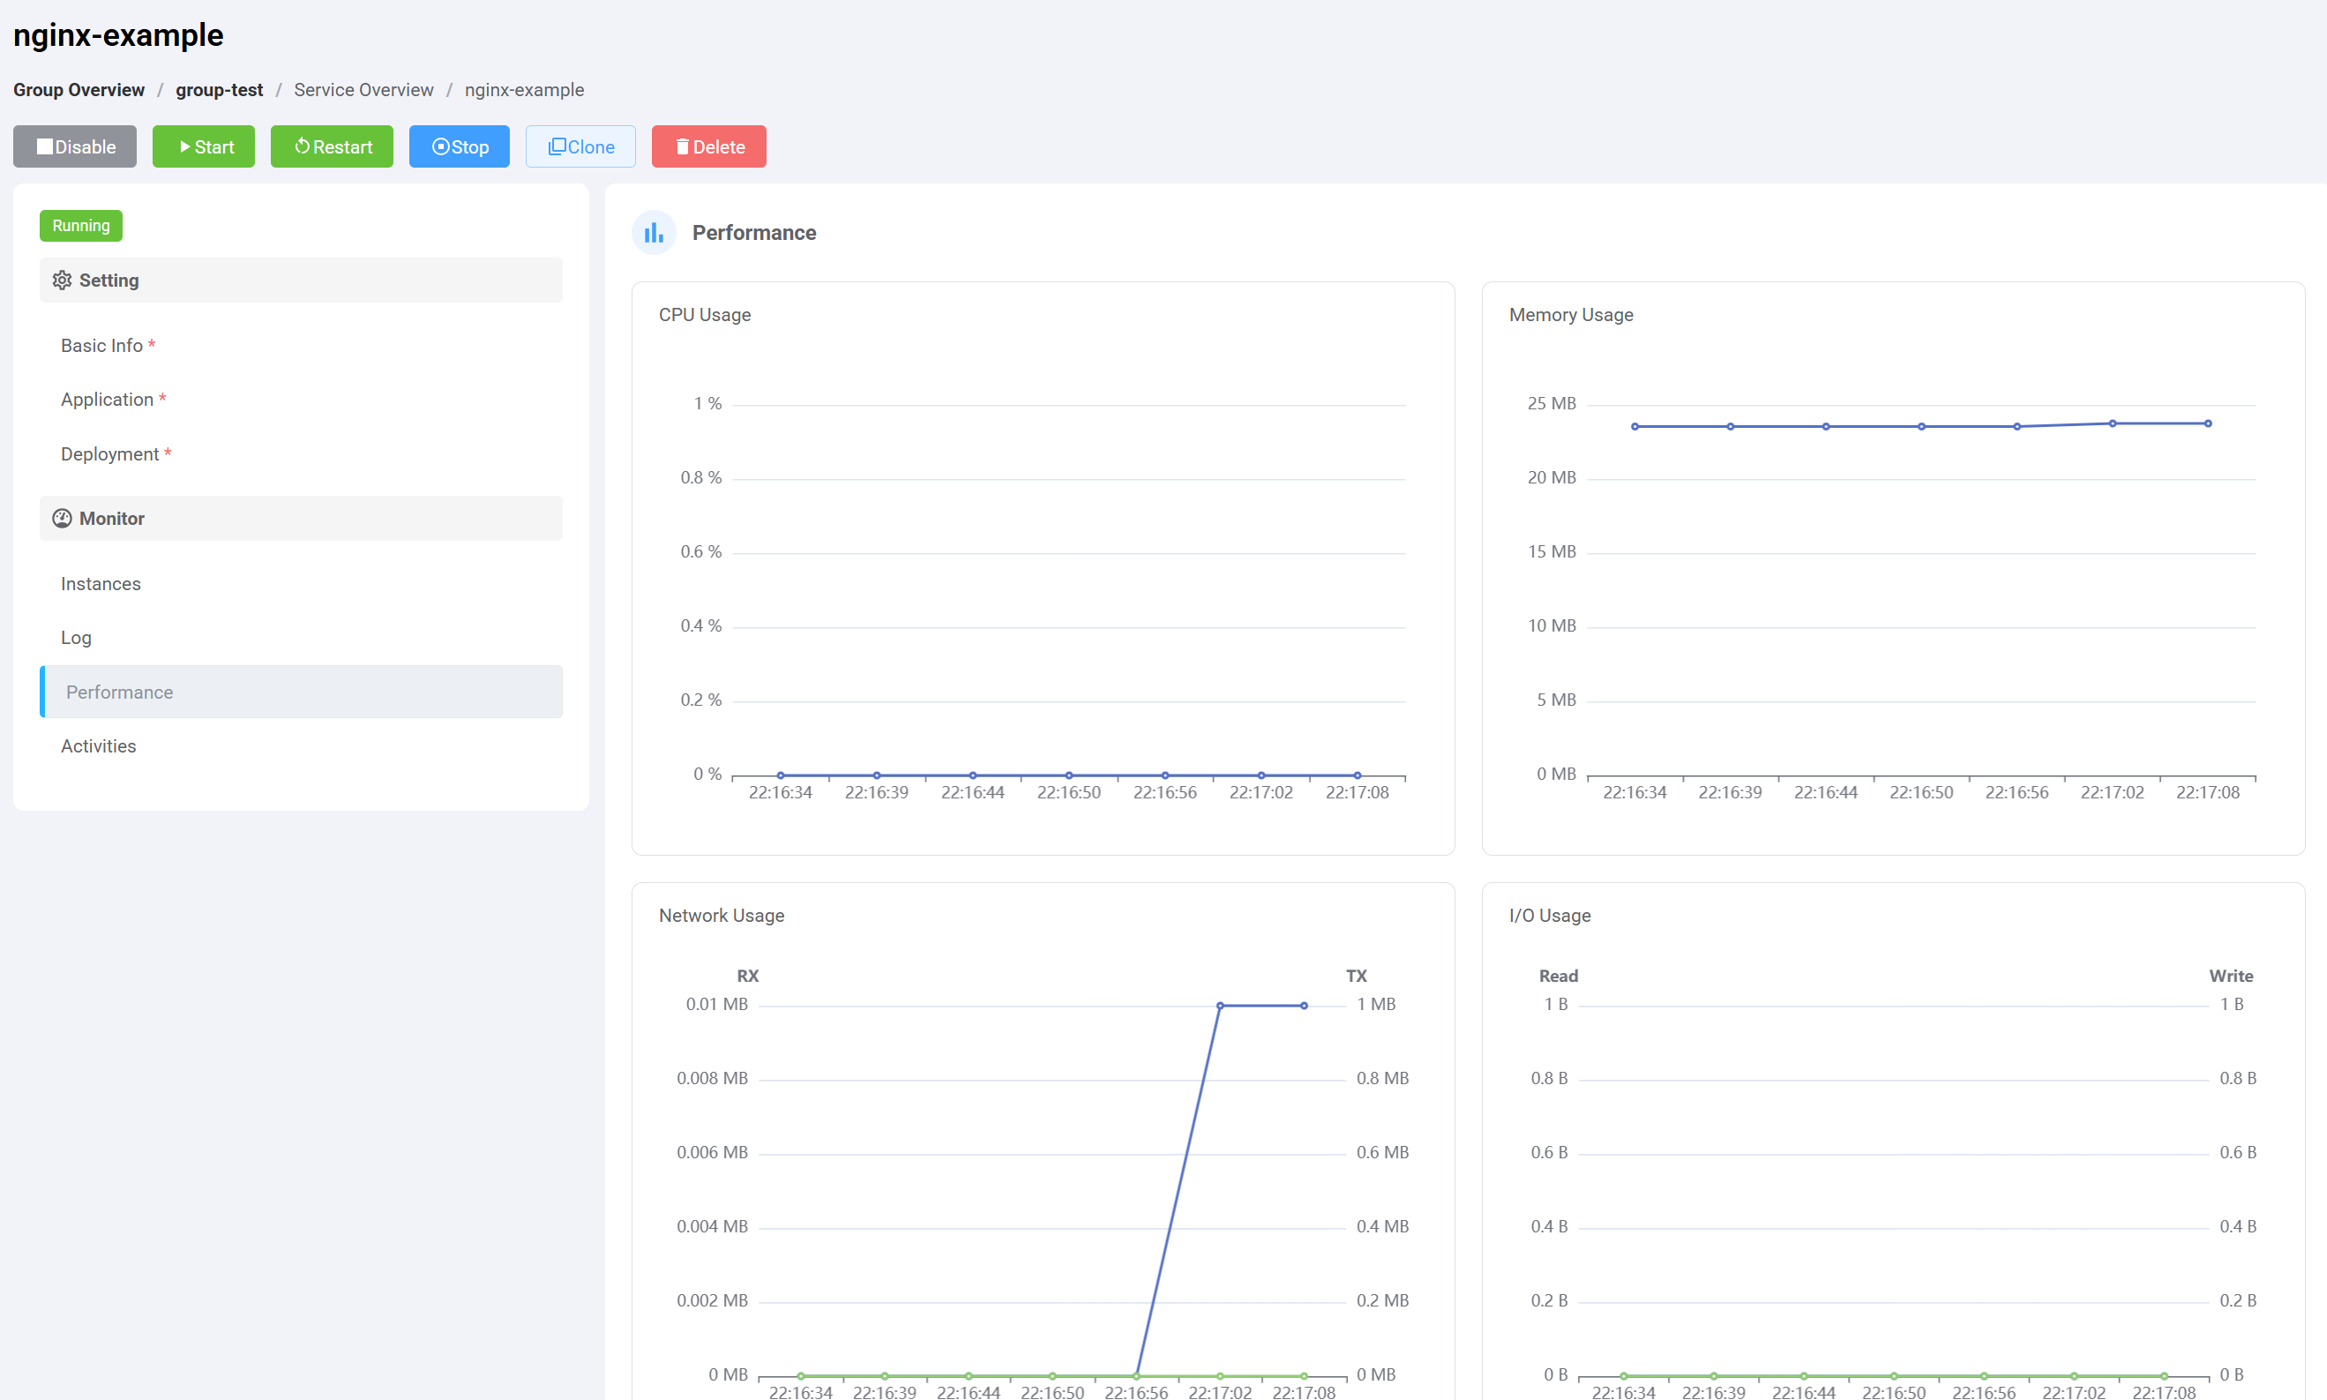
Task: Click the gear icon beside Setting
Action: pyautogui.click(x=63, y=281)
